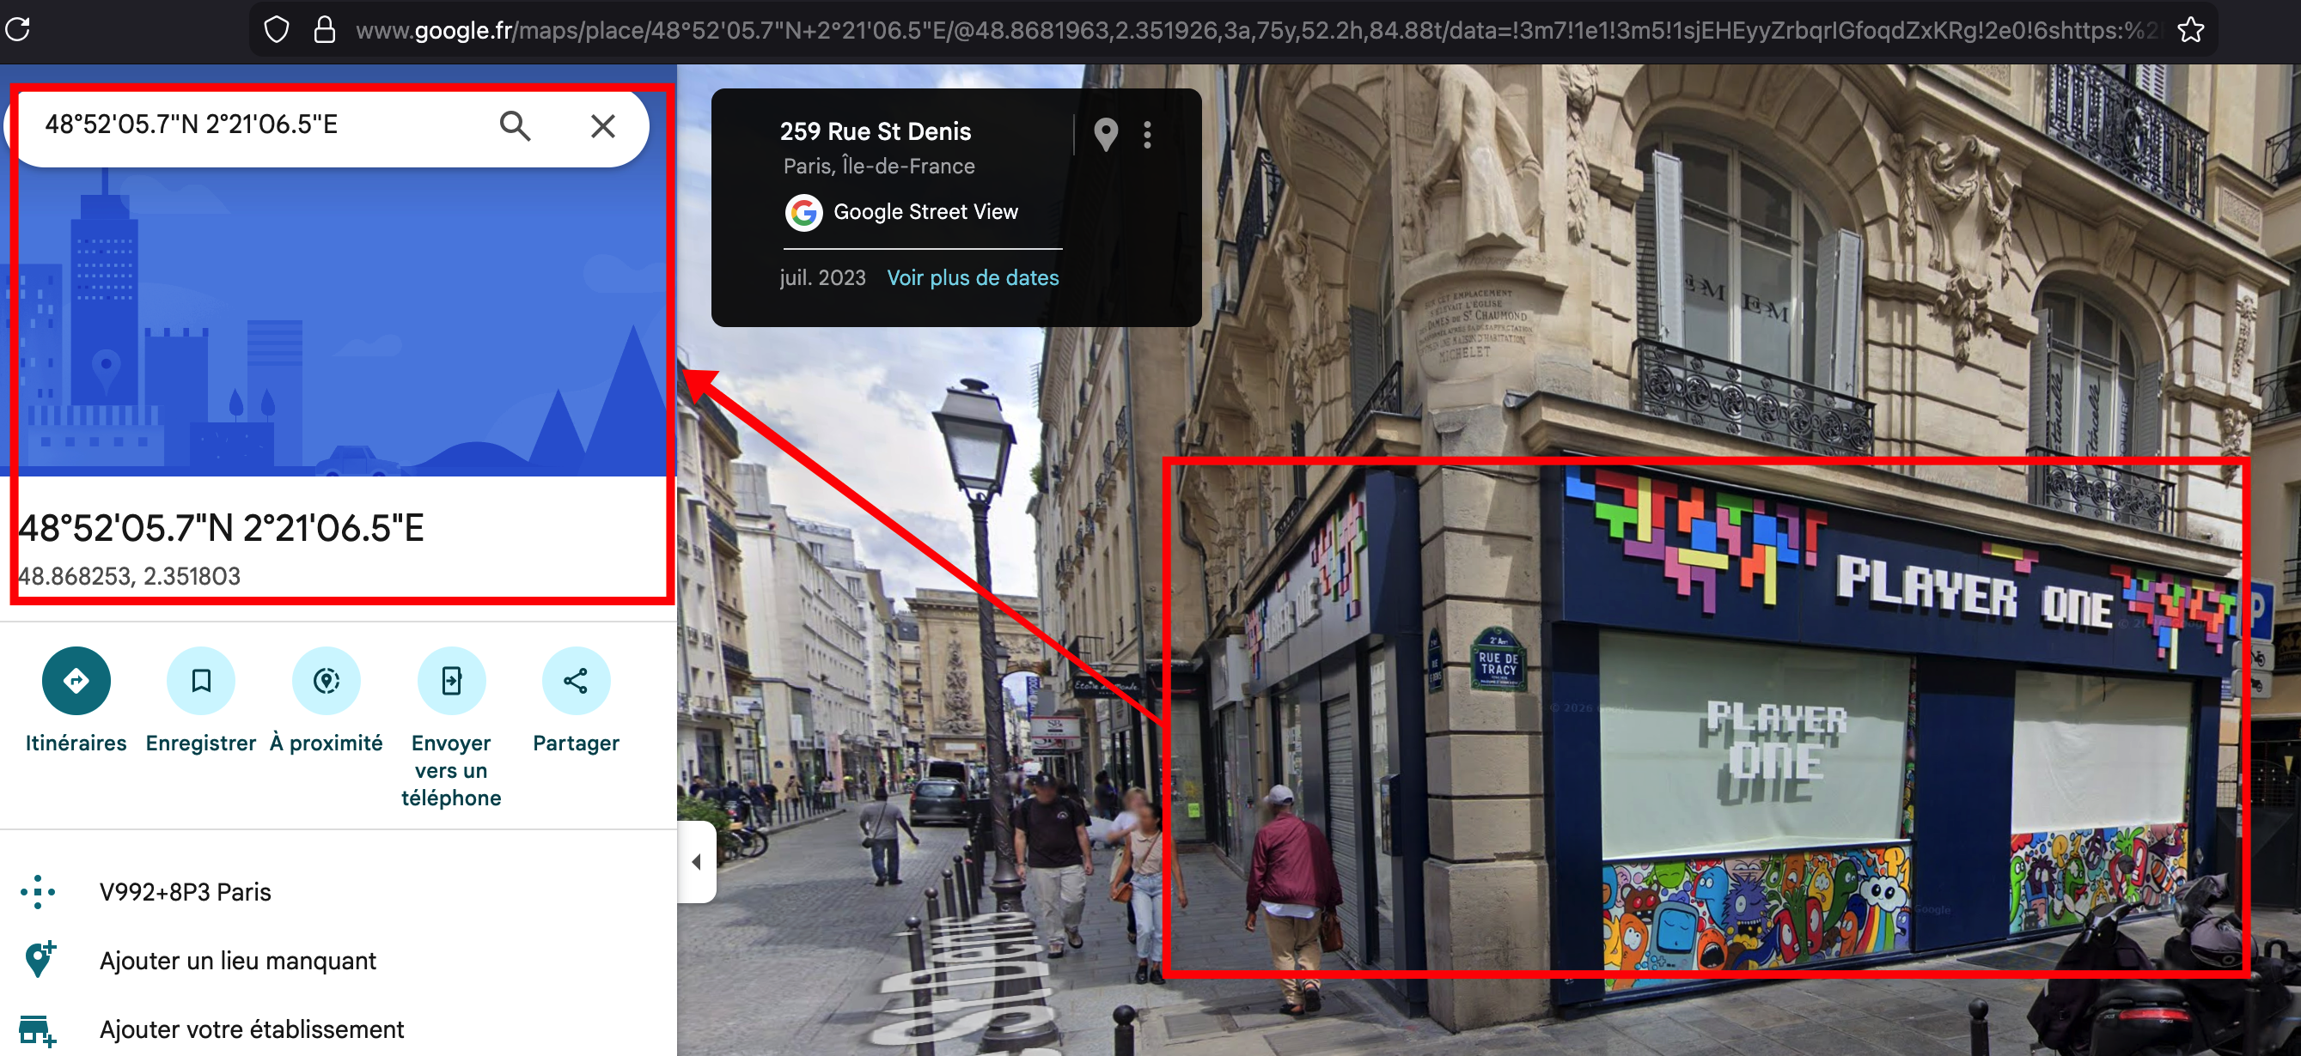This screenshot has width=2301, height=1056.
Task: Click the Itinéraires directions icon
Action: 76,680
